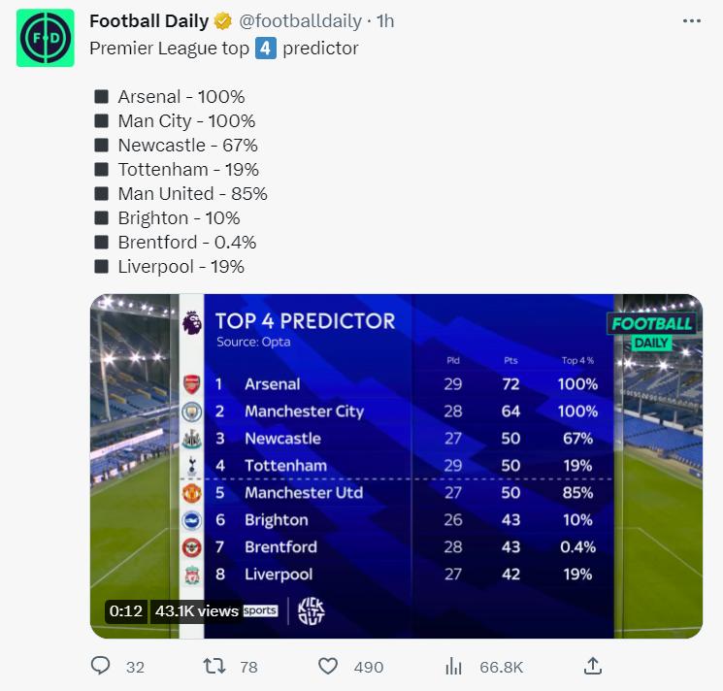Image resolution: width=723 pixels, height=691 pixels.
Task: Click the 0:12 video duration badge
Action: pos(126,611)
